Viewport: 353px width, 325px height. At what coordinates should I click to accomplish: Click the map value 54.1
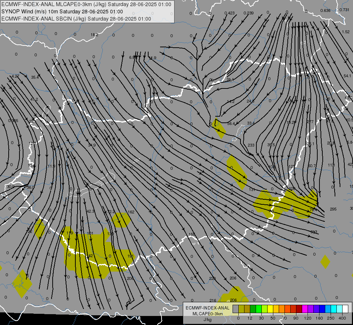347,76
